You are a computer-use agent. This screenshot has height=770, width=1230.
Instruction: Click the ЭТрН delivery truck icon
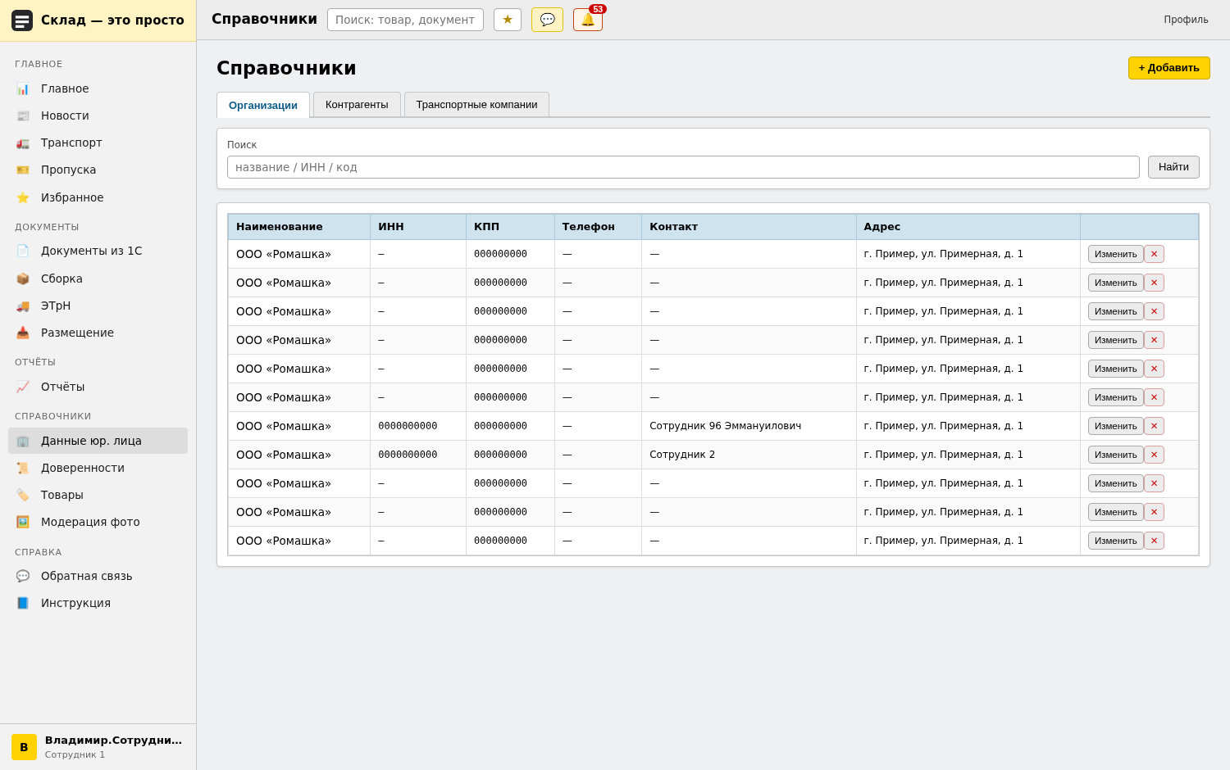click(x=23, y=306)
